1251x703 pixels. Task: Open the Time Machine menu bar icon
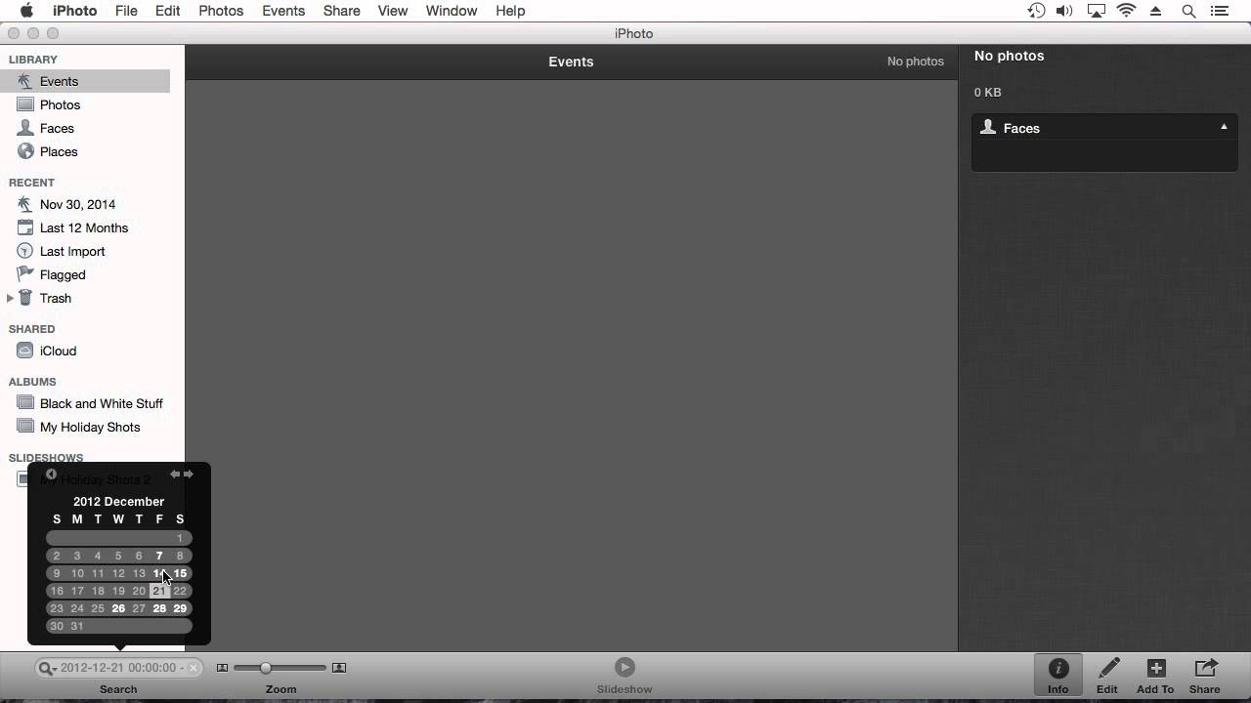[x=1036, y=11]
